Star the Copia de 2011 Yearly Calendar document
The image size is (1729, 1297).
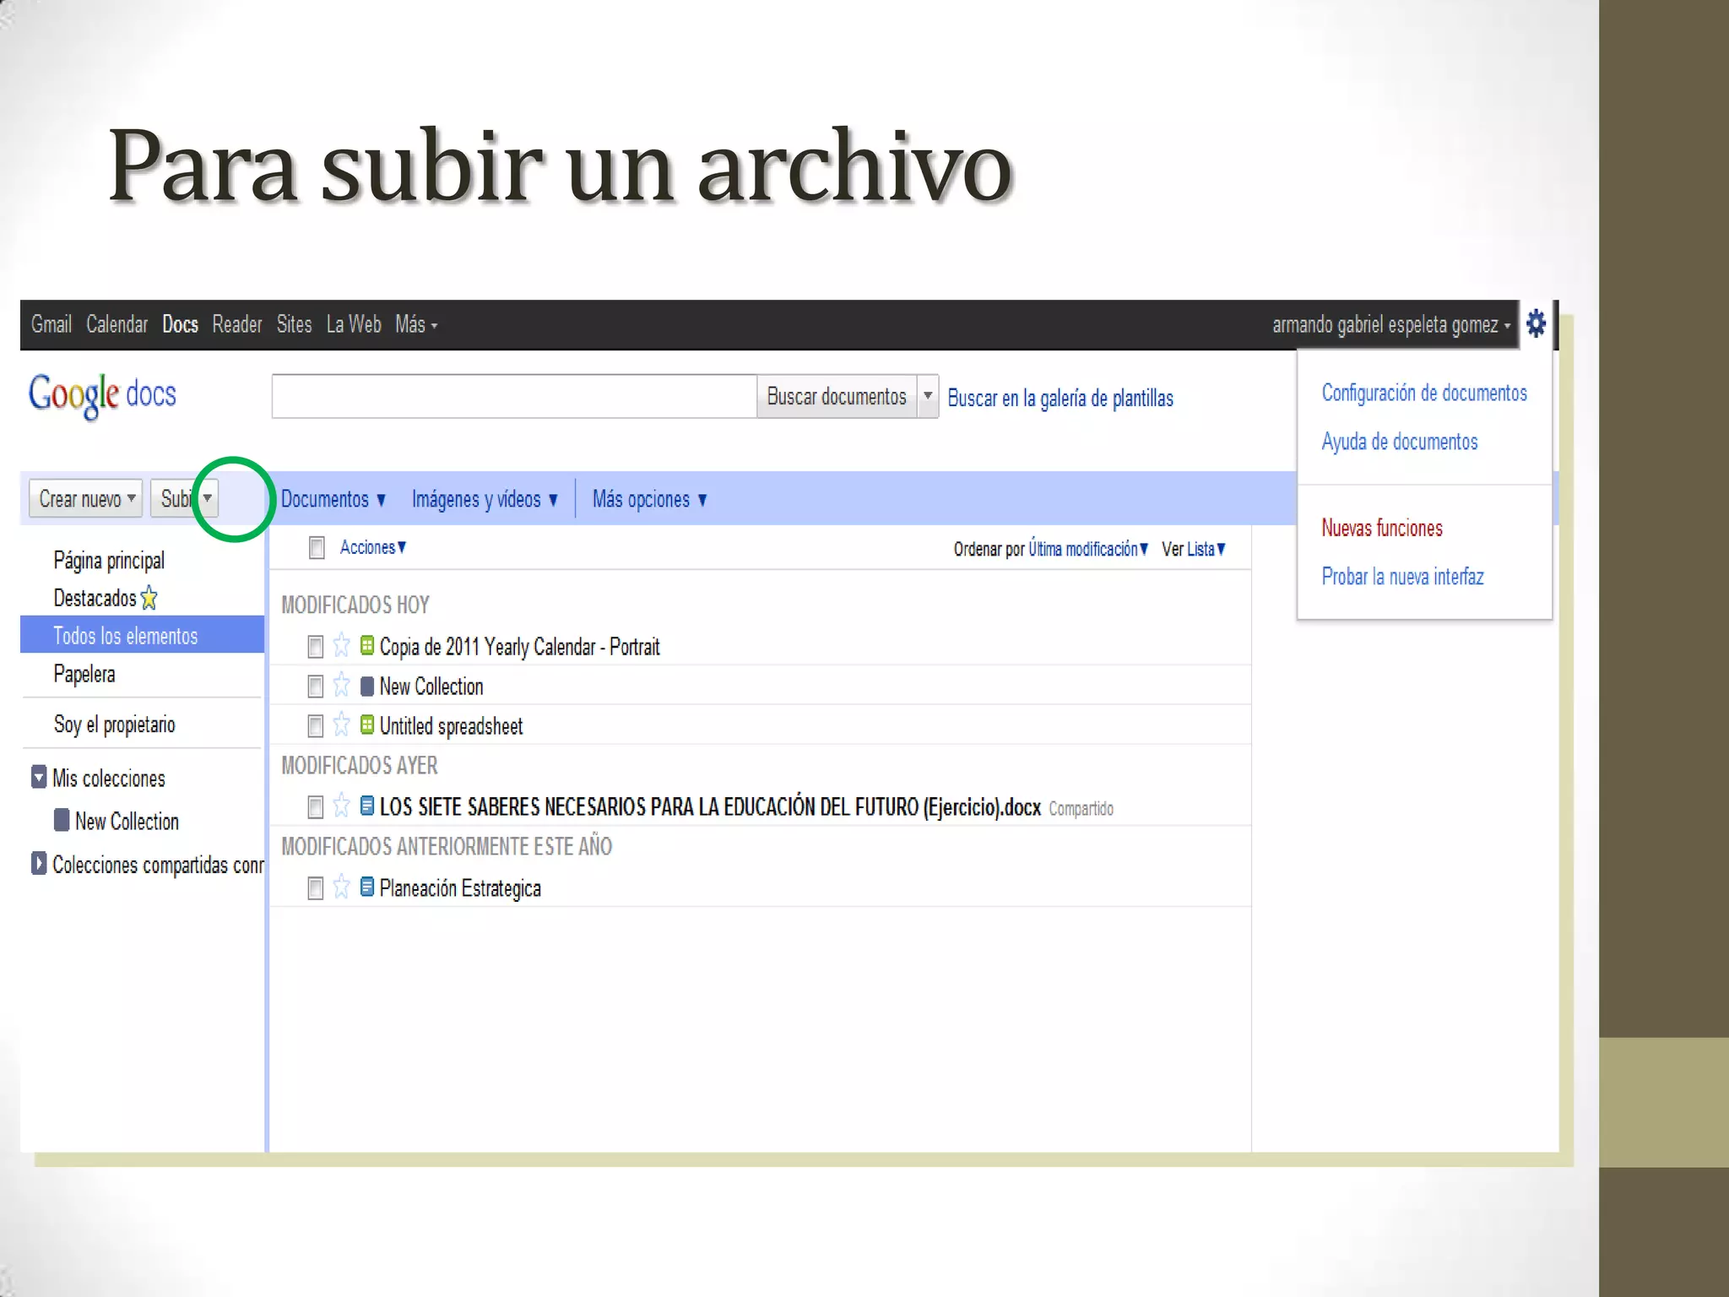coord(341,646)
